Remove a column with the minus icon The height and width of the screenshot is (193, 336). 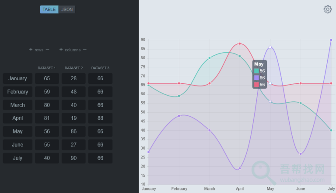[84, 50]
